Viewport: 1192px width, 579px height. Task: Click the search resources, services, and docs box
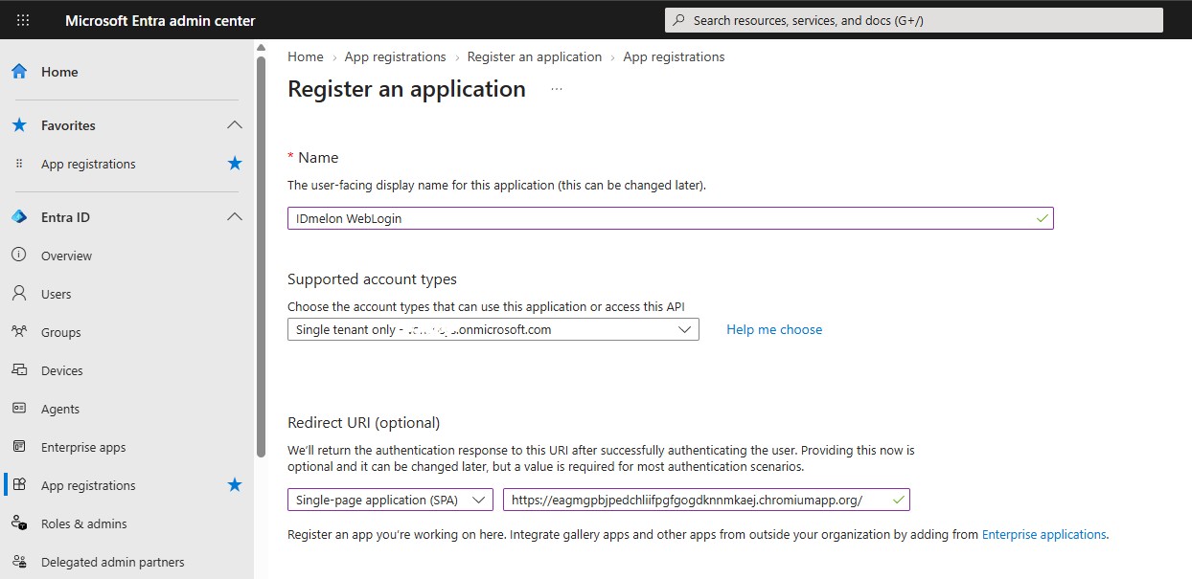click(x=914, y=20)
